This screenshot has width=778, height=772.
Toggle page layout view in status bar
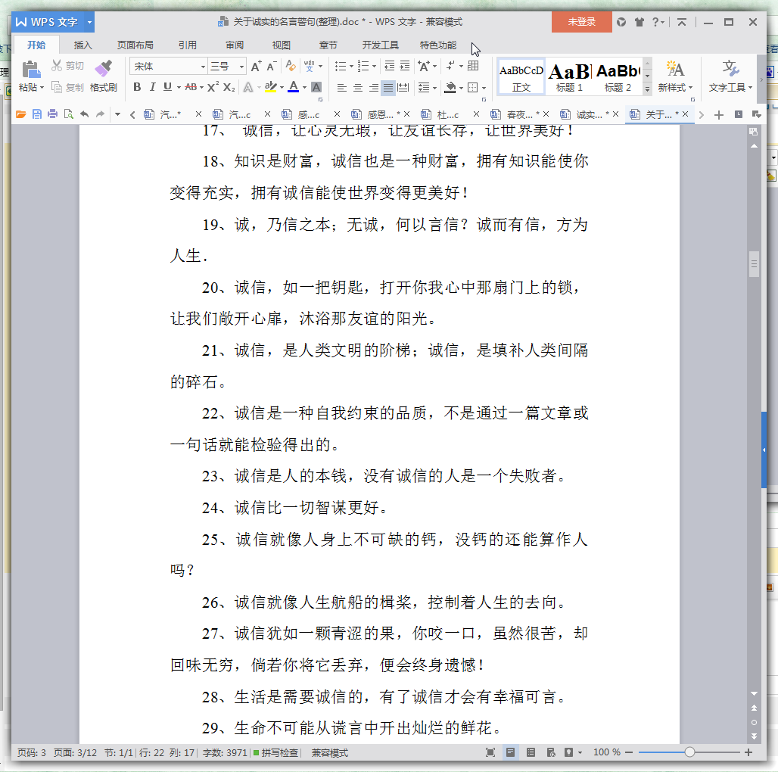pos(510,752)
